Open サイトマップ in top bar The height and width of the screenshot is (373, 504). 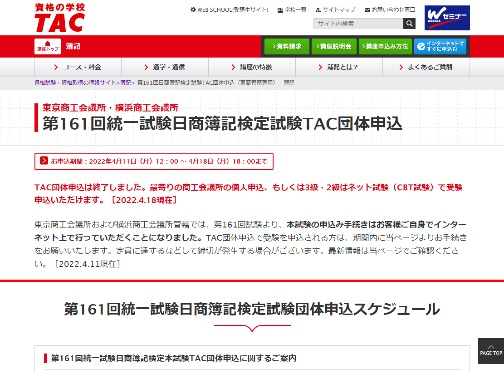coord(335,10)
